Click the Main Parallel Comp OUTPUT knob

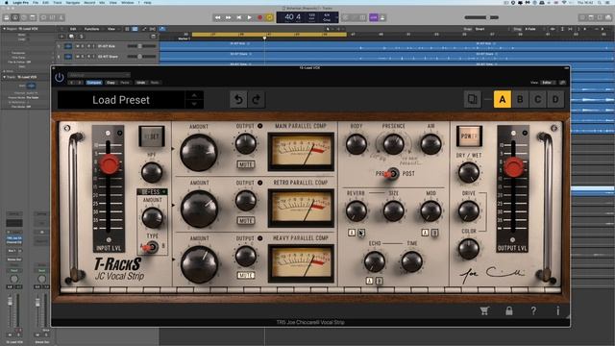(x=246, y=143)
